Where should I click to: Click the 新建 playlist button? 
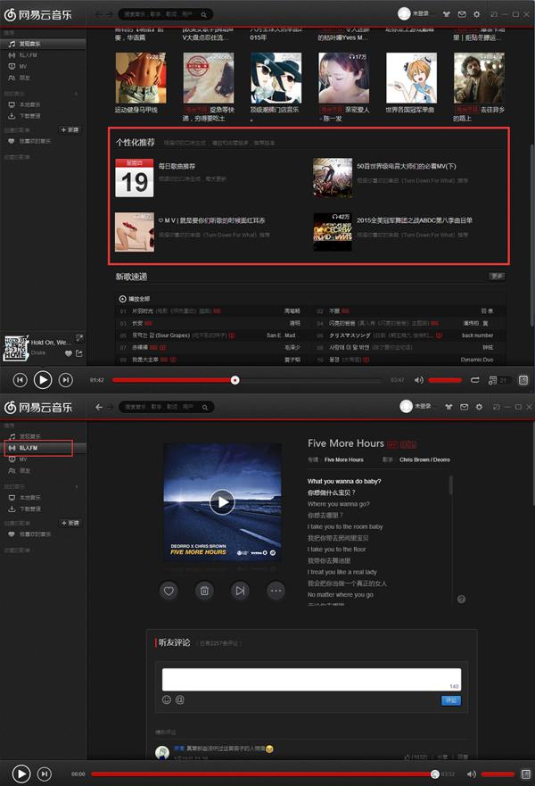(70, 130)
